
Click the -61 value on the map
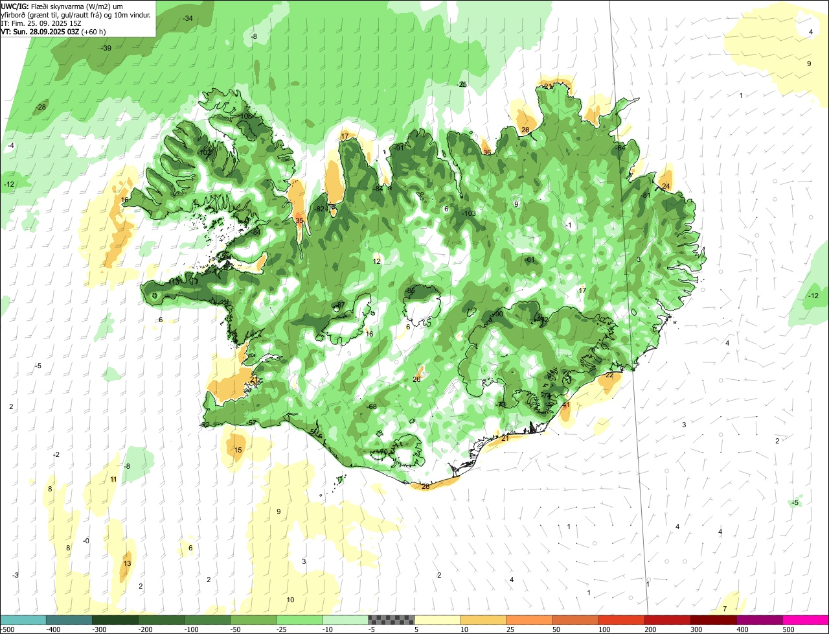pyautogui.click(x=530, y=259)
